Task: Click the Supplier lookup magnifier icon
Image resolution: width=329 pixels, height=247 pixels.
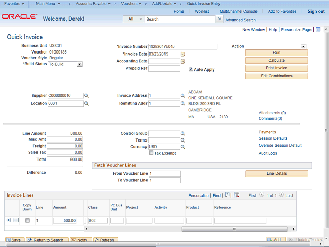Action: [87, 96]
